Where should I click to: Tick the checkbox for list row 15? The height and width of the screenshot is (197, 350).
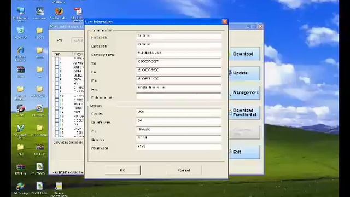click(57, 117)
